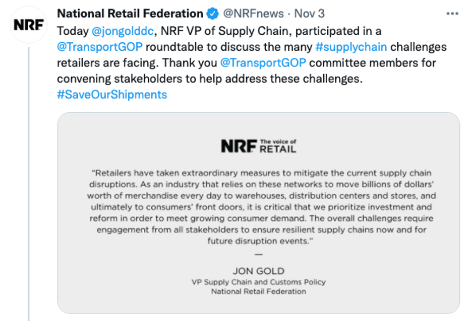Open the Nov 3 timestamp link
The width and height of the screenshot is (472, 321).
(x=309, y=14)
